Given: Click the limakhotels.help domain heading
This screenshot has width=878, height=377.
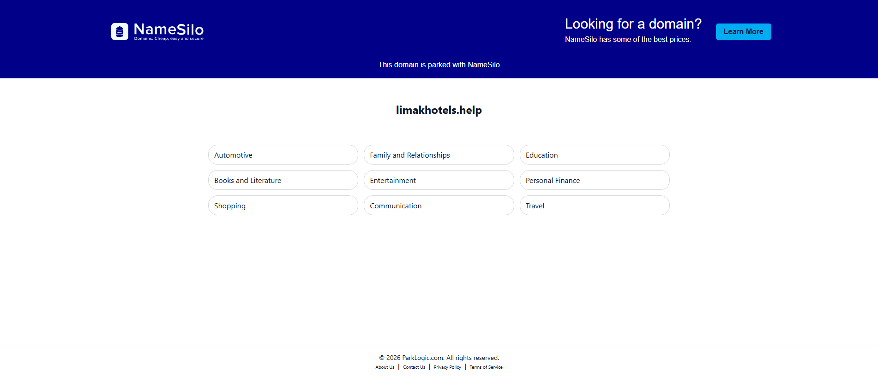Looking at the screenshot, I should coord(439,110).
